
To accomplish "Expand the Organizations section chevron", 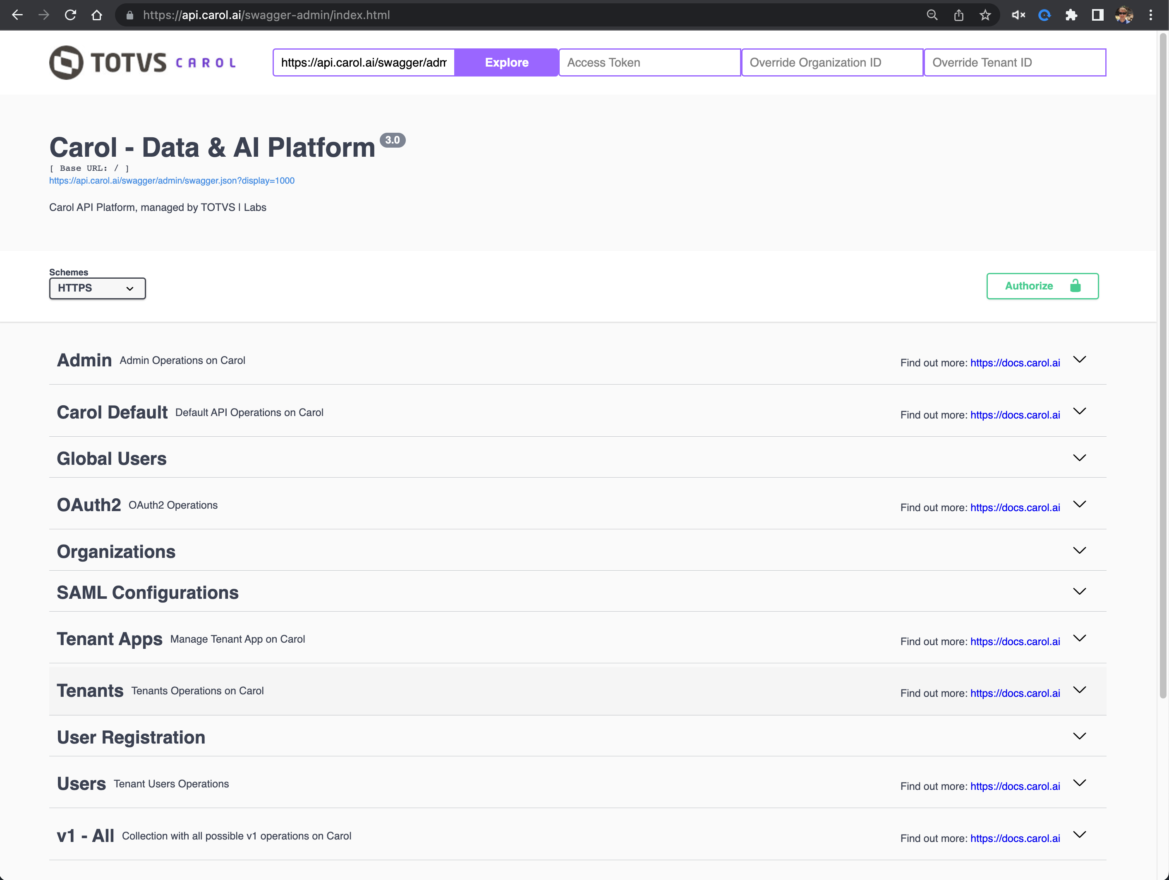I will point(1080,550).
